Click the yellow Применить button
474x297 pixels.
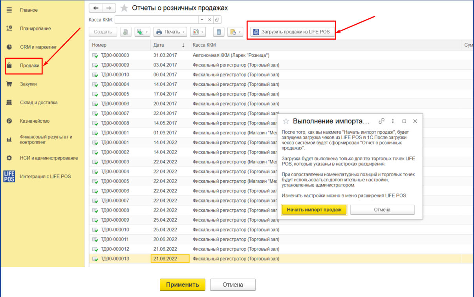183,285
